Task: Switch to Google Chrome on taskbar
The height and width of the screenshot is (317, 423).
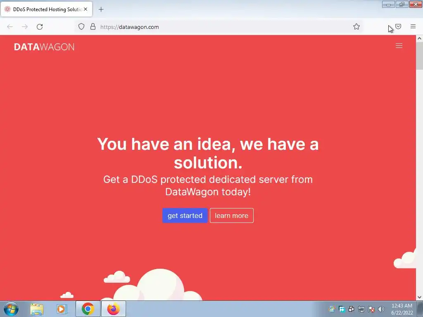Action: (88, 309)
